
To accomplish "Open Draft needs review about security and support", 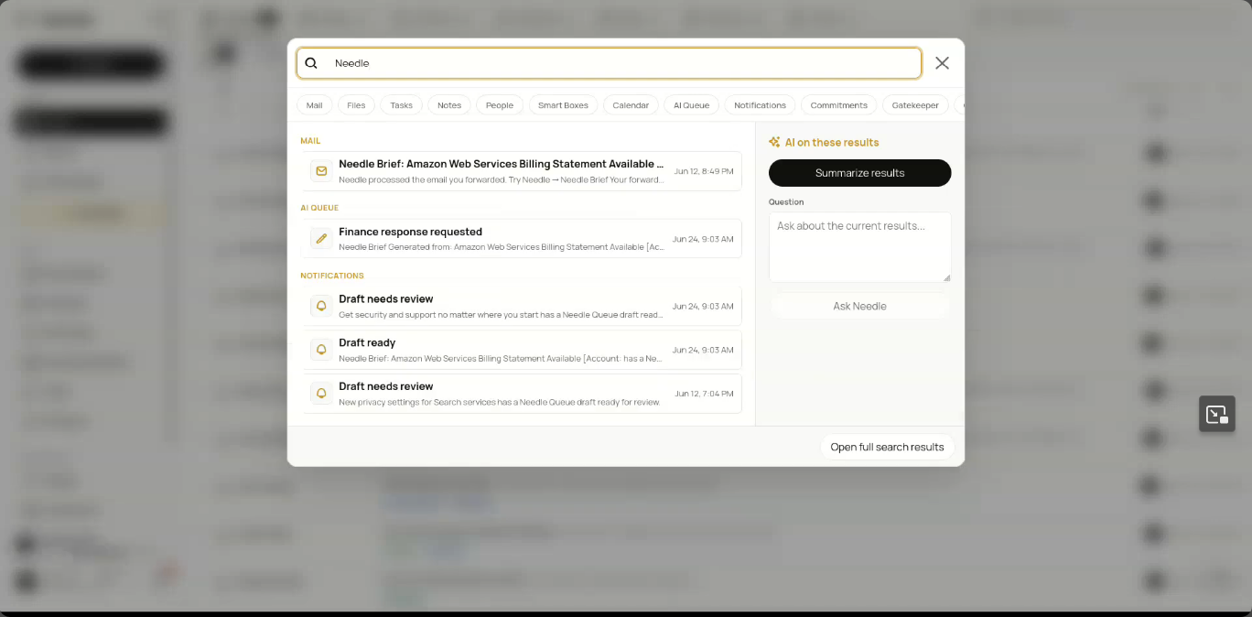I will pos(521,306).
